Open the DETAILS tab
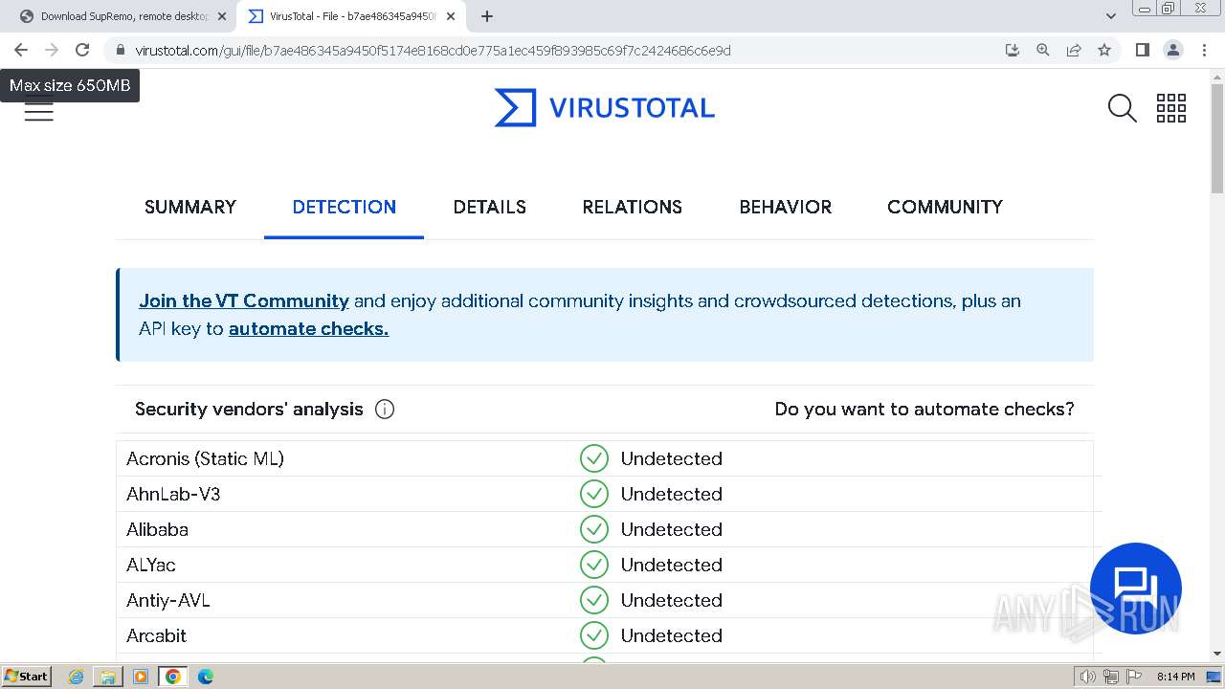The height and width of the screenshot is (689, 1225). (490, 207)
